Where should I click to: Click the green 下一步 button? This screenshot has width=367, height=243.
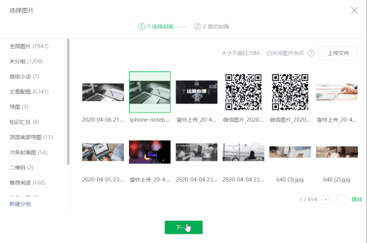183,228
